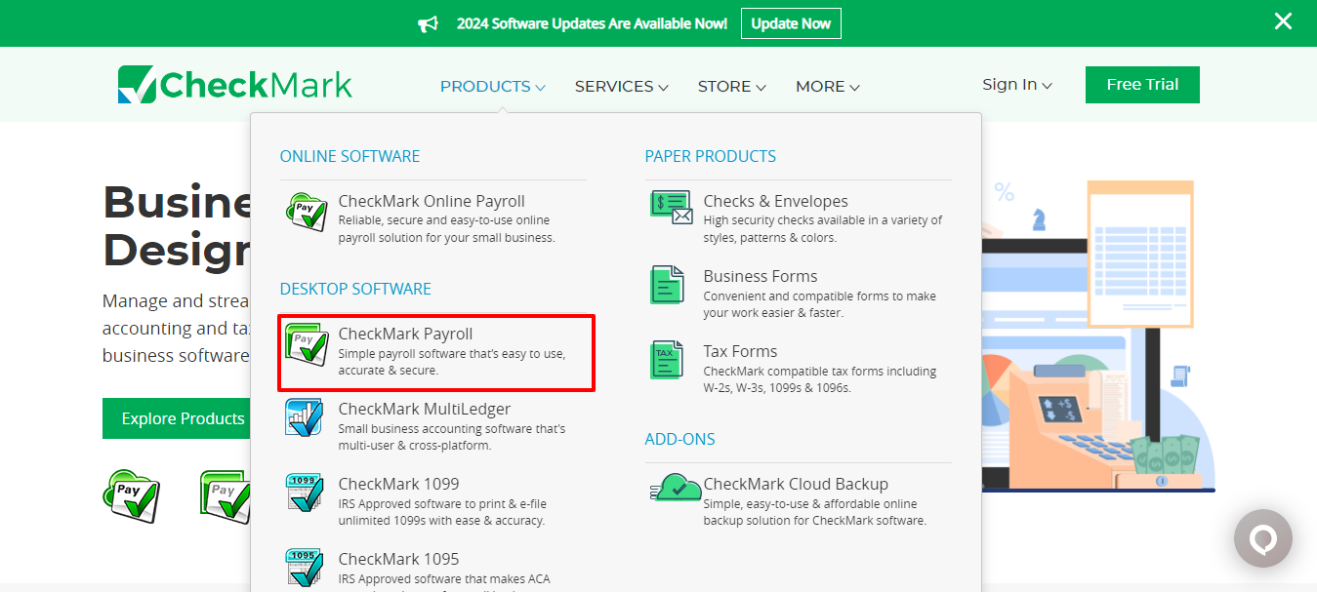
Task: Open the MORE dropdown menu
Action: click(x=827, y=87)
